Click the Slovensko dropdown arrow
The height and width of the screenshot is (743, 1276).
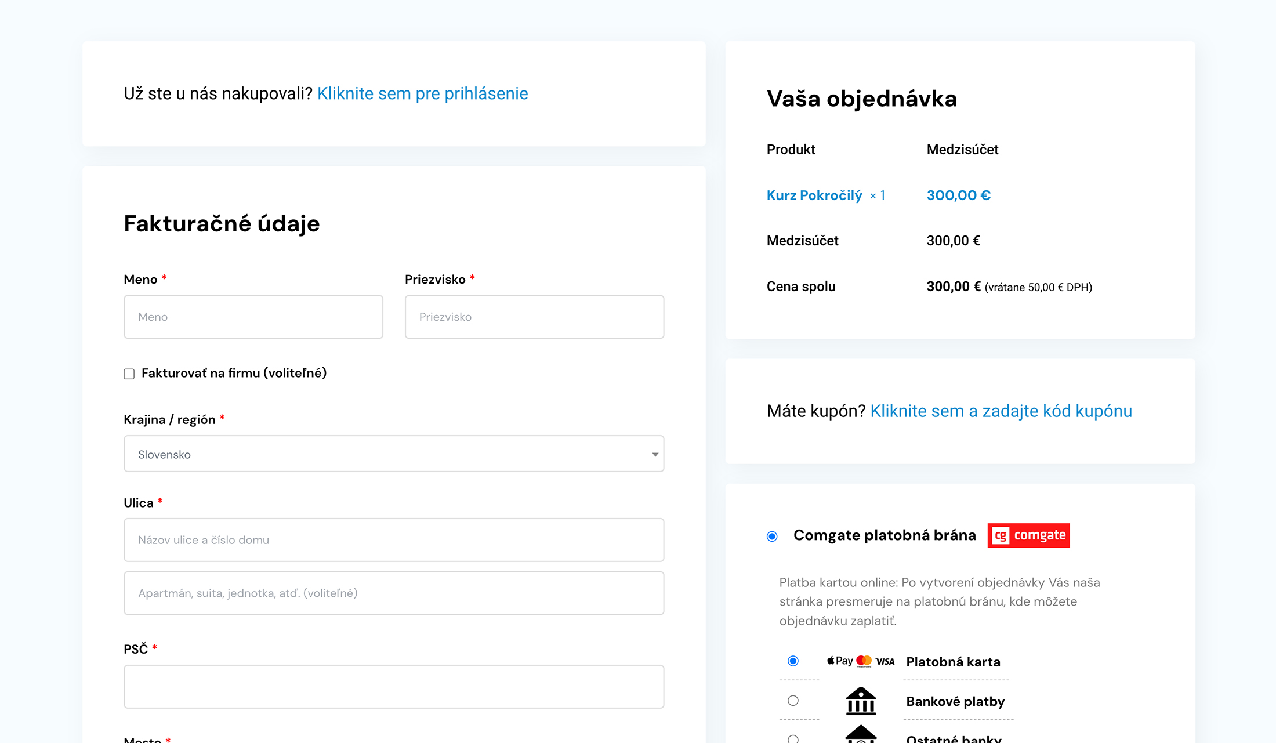tap(655, 454)
